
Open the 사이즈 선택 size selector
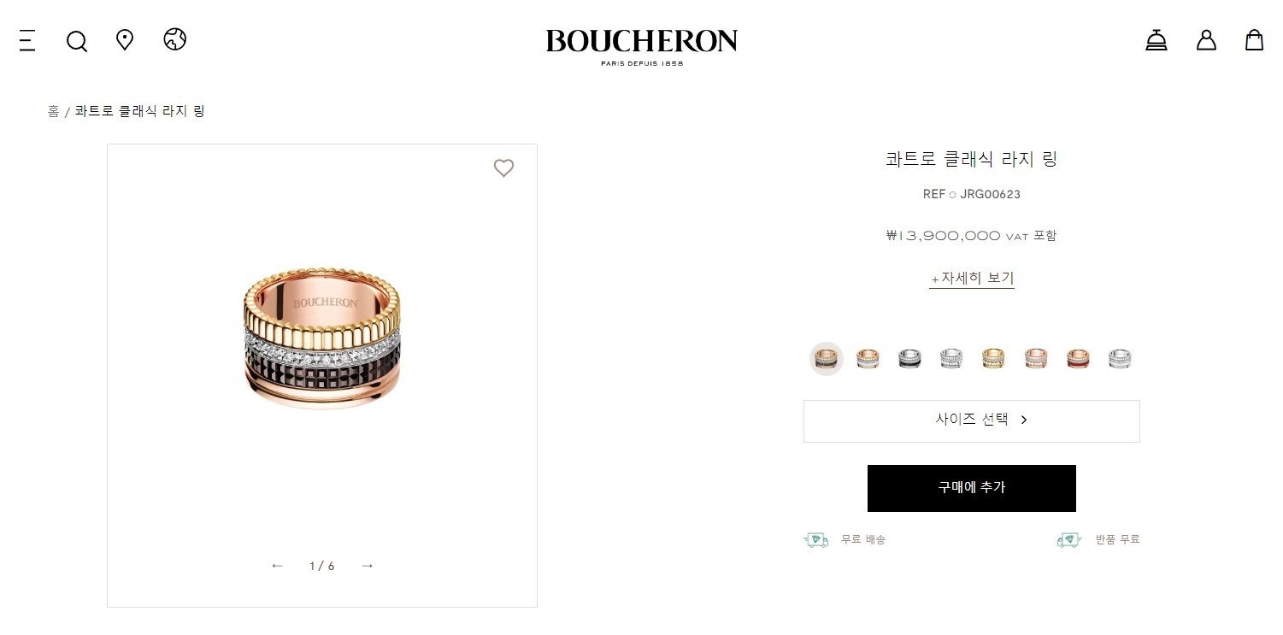click(x=972, y=420)
